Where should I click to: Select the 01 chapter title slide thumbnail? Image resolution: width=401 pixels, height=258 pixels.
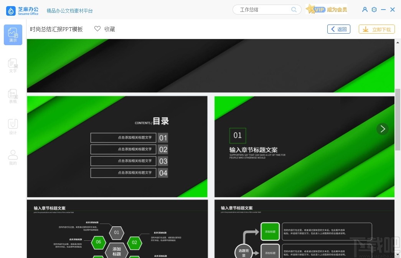coord(304,147)
